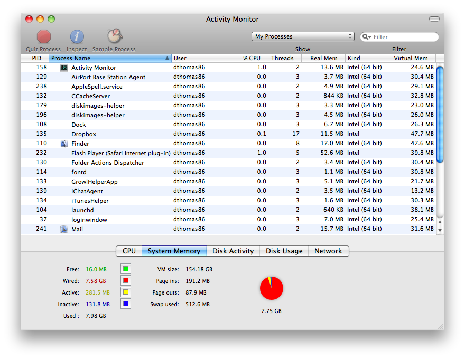The width and height of the screenshot is (465, 359).
Task: Select the Dropbox process row
Action: [x=229, y=134]
